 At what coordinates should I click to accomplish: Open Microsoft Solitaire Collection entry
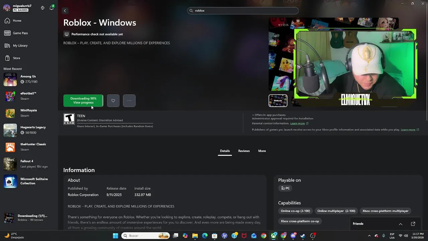click(29, 181)
